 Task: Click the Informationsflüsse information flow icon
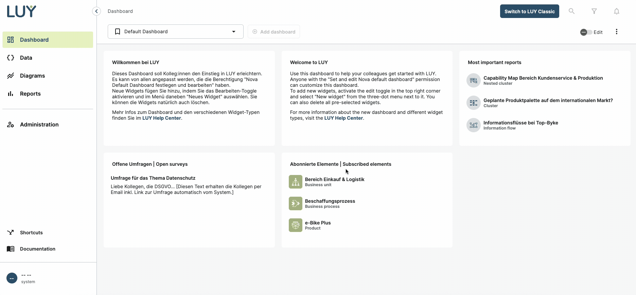[x=473, y=125]
